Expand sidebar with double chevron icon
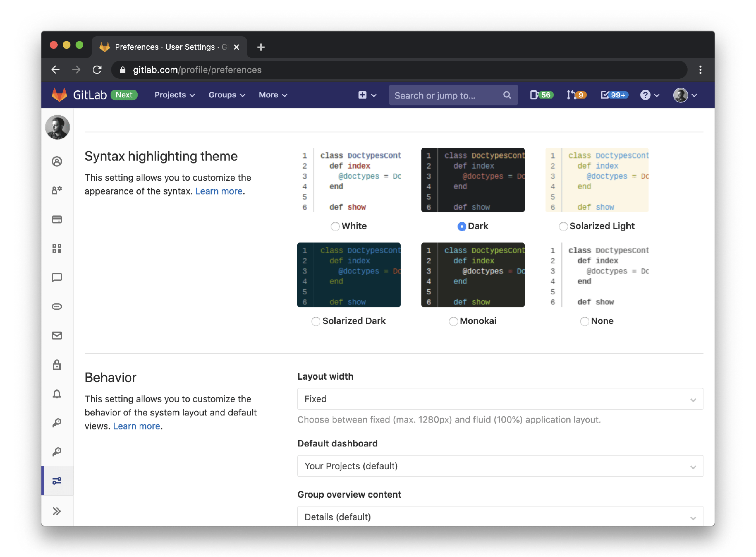 coord(57,511)
